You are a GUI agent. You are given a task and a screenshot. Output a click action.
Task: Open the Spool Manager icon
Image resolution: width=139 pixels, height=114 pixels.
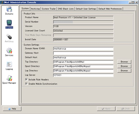click(x=9, y=78)
